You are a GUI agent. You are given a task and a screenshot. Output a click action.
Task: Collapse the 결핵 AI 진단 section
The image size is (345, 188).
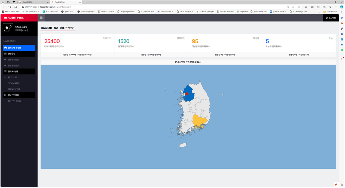[x=19, y=71]
